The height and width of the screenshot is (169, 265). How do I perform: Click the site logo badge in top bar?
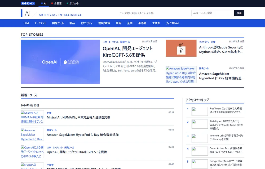(x=28, y=3)
